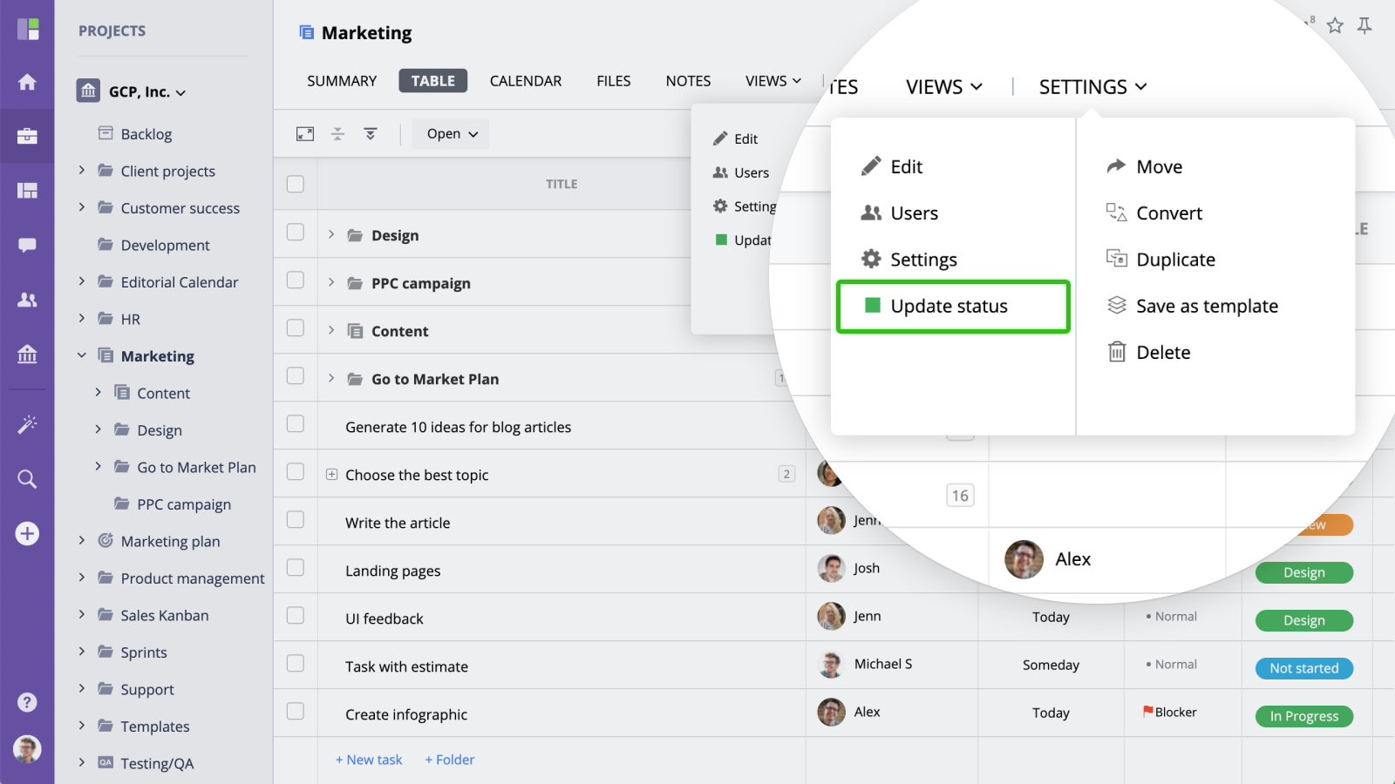Tick the checkbox for PPC campaign row
The width and height of the screenshot is (1395, 784).
point(296,280)
